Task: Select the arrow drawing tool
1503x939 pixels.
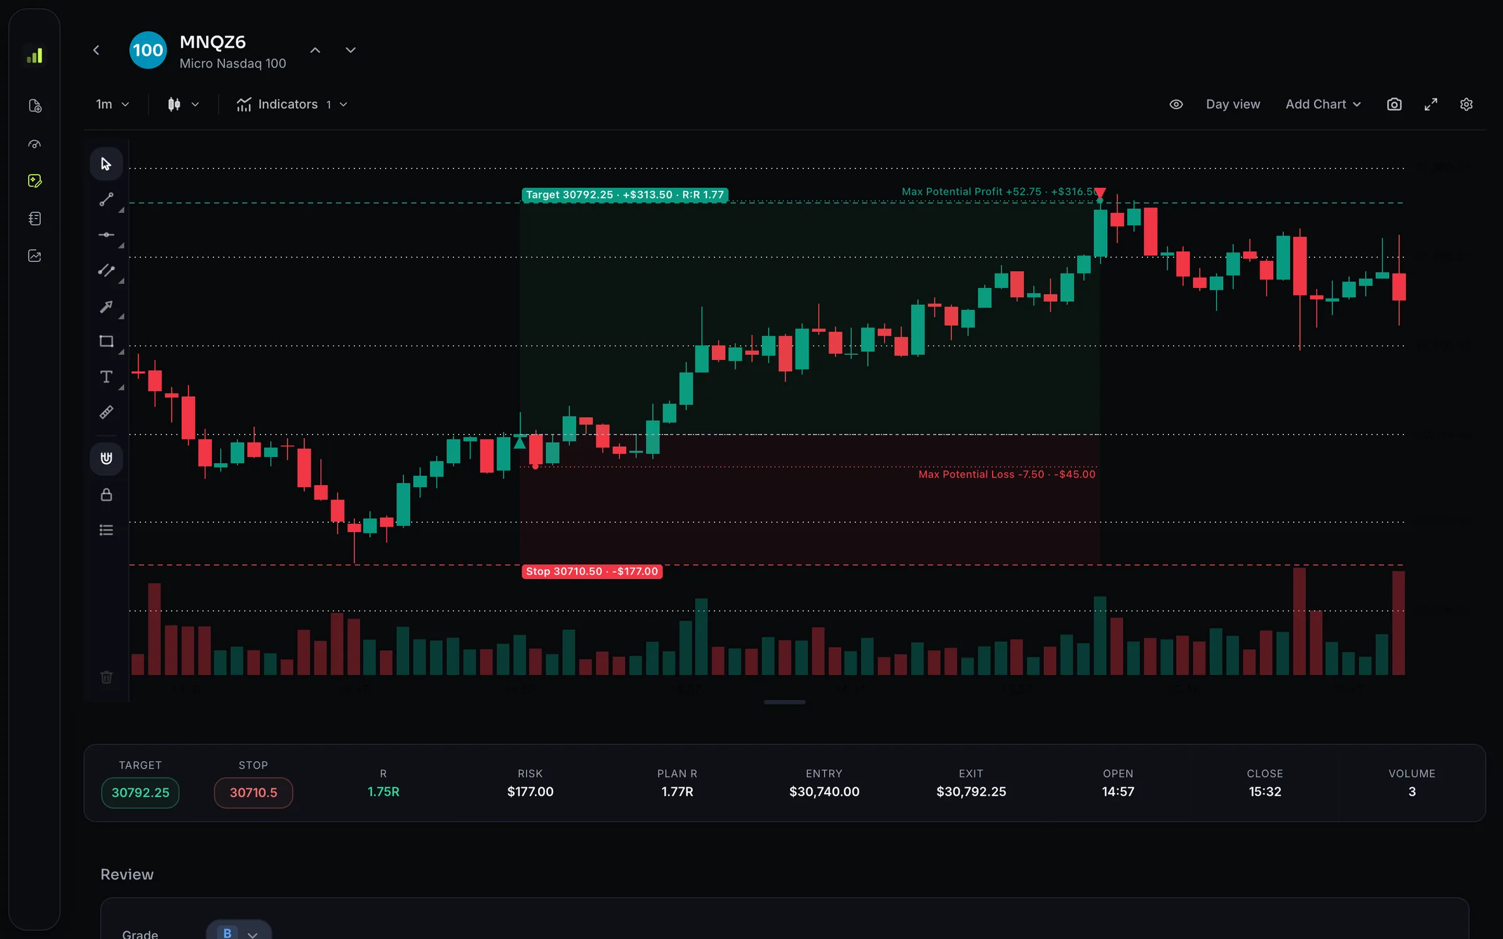Action: (x=106, y=306)
